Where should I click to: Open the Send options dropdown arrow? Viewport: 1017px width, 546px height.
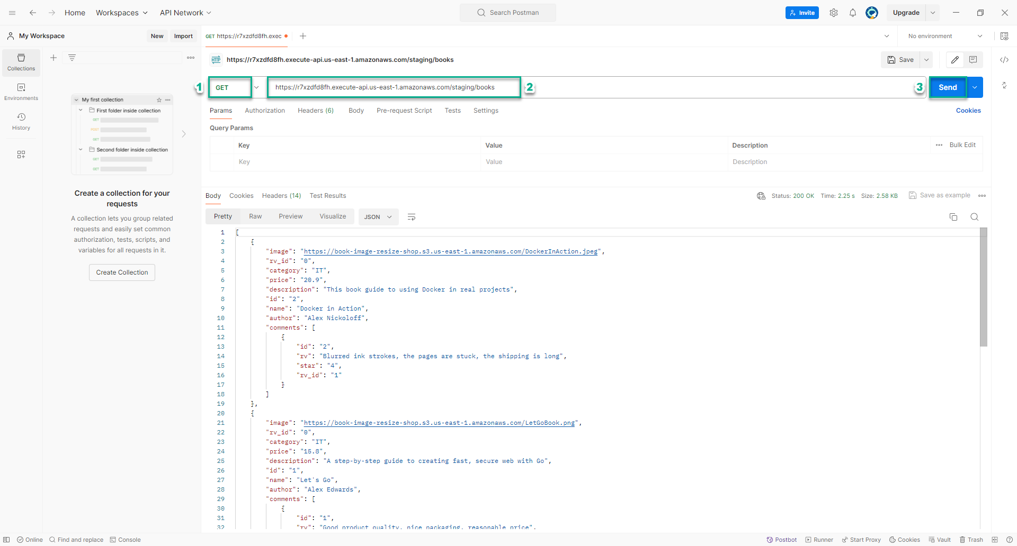click(975, 87)
